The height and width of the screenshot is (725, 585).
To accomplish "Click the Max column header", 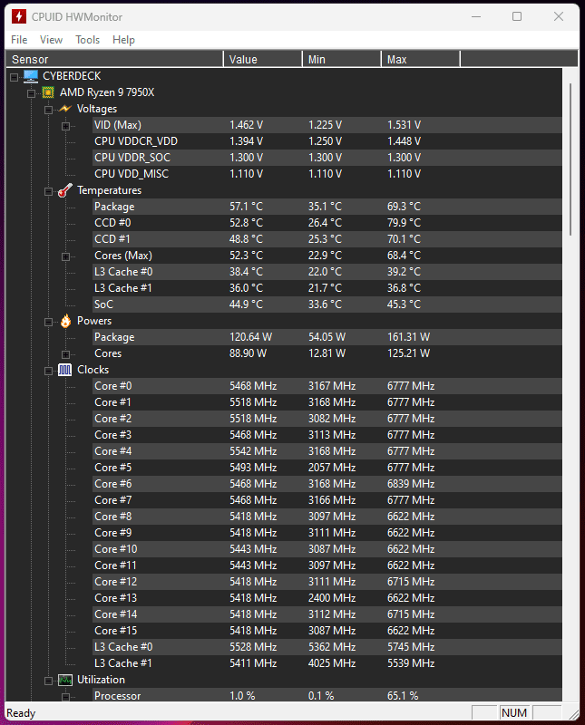I will pyautogui.click(x=420, y=59).
